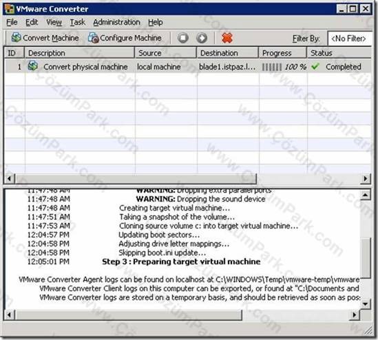This screenshot has width=378, height=340.
Task: Click the Dropping the sound device warning line
Action: (x=200, y=199)
